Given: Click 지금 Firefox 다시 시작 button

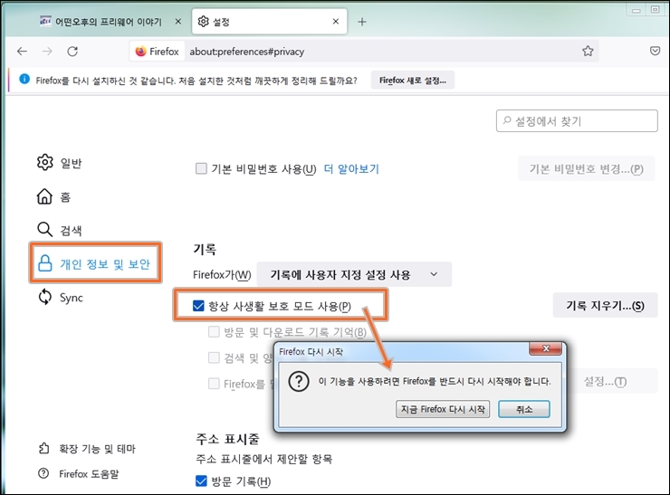Looking at the screenshot, I should [x=443, y=409].
